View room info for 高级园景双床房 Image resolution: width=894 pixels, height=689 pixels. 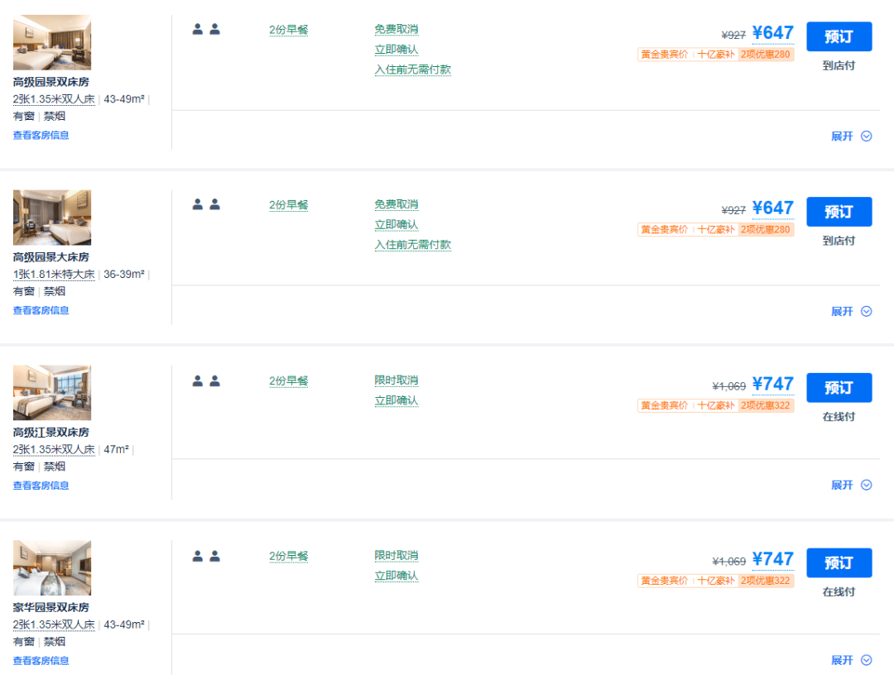coord(41,135)
